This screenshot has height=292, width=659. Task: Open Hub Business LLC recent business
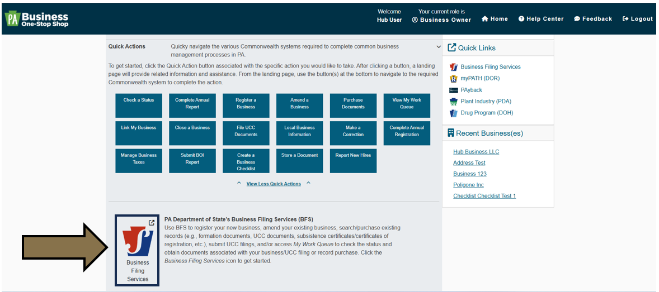pyautogui.click(x=476, y=151)
